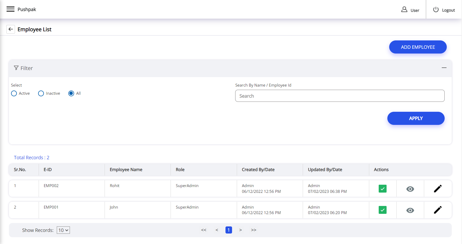Collapse the Filter panel with minus icon

pyautogui.click(x=444, y=68)
